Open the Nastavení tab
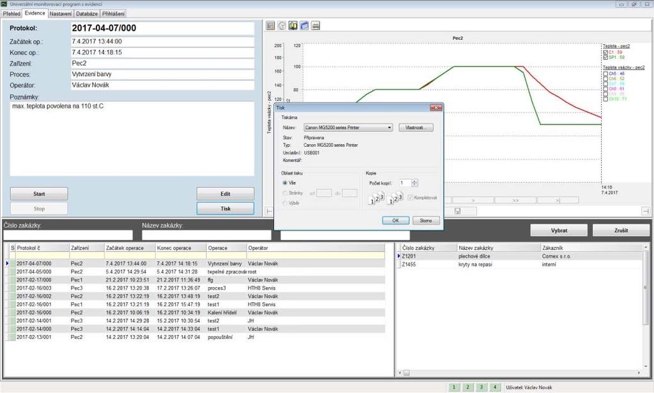This screenshot has width=654, height=393. tap(61, 14)
